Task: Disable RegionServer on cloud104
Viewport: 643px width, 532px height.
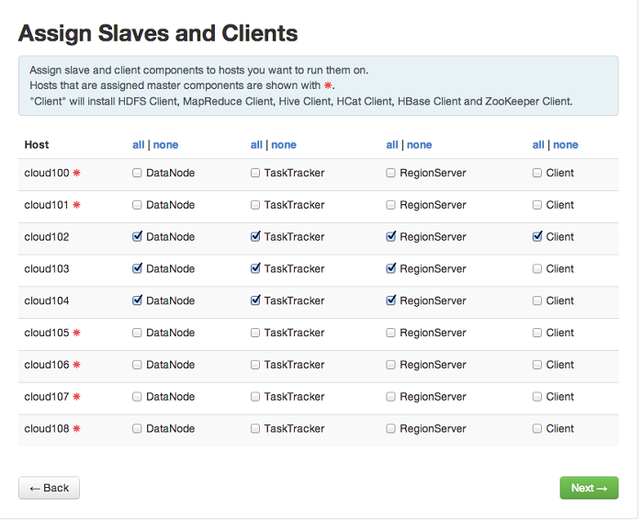Action: click(391, 300)
